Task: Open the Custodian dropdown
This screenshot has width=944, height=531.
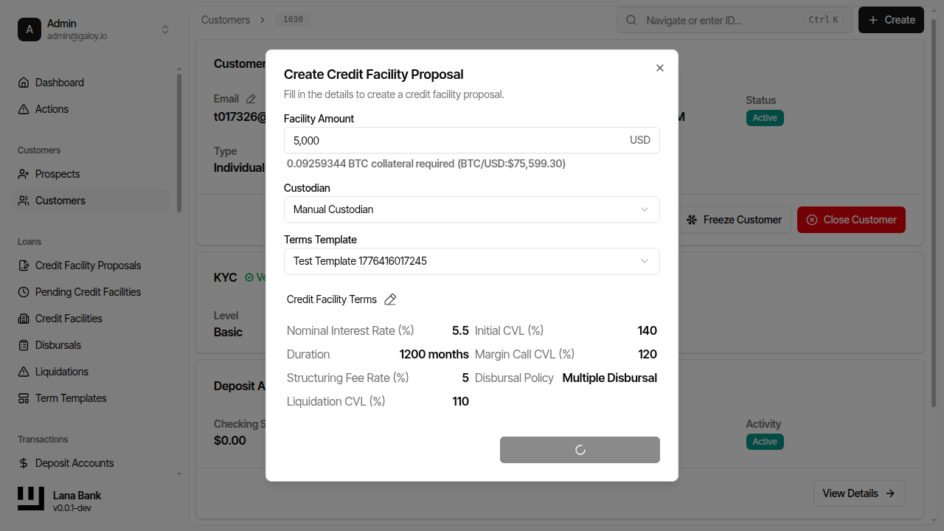Action: (471, 209)
